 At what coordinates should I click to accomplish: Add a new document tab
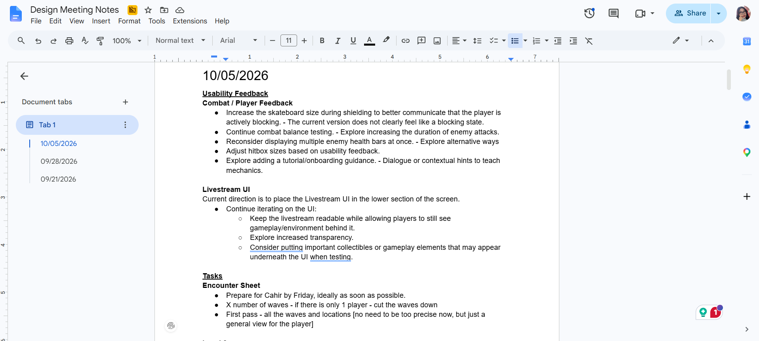126,102
